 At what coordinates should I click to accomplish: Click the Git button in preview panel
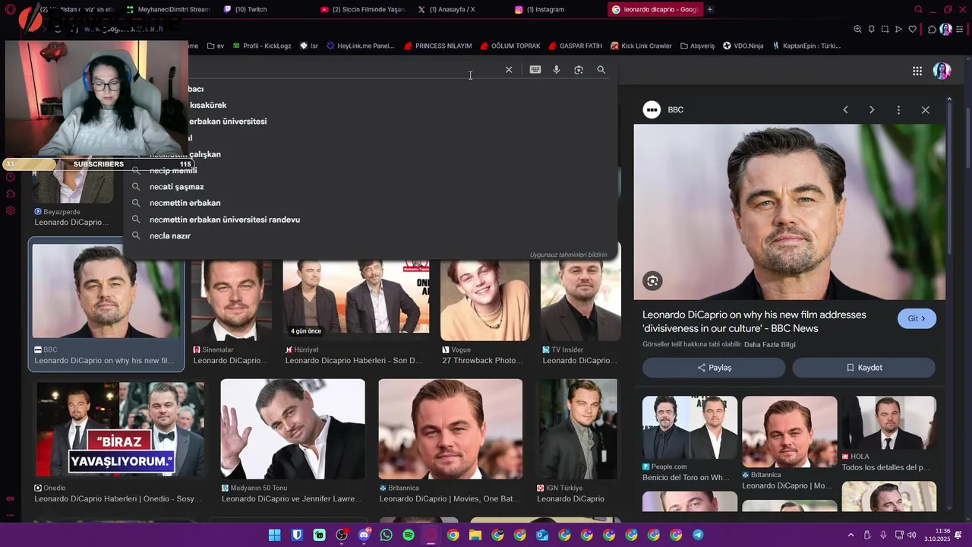[x=917, y=318]
